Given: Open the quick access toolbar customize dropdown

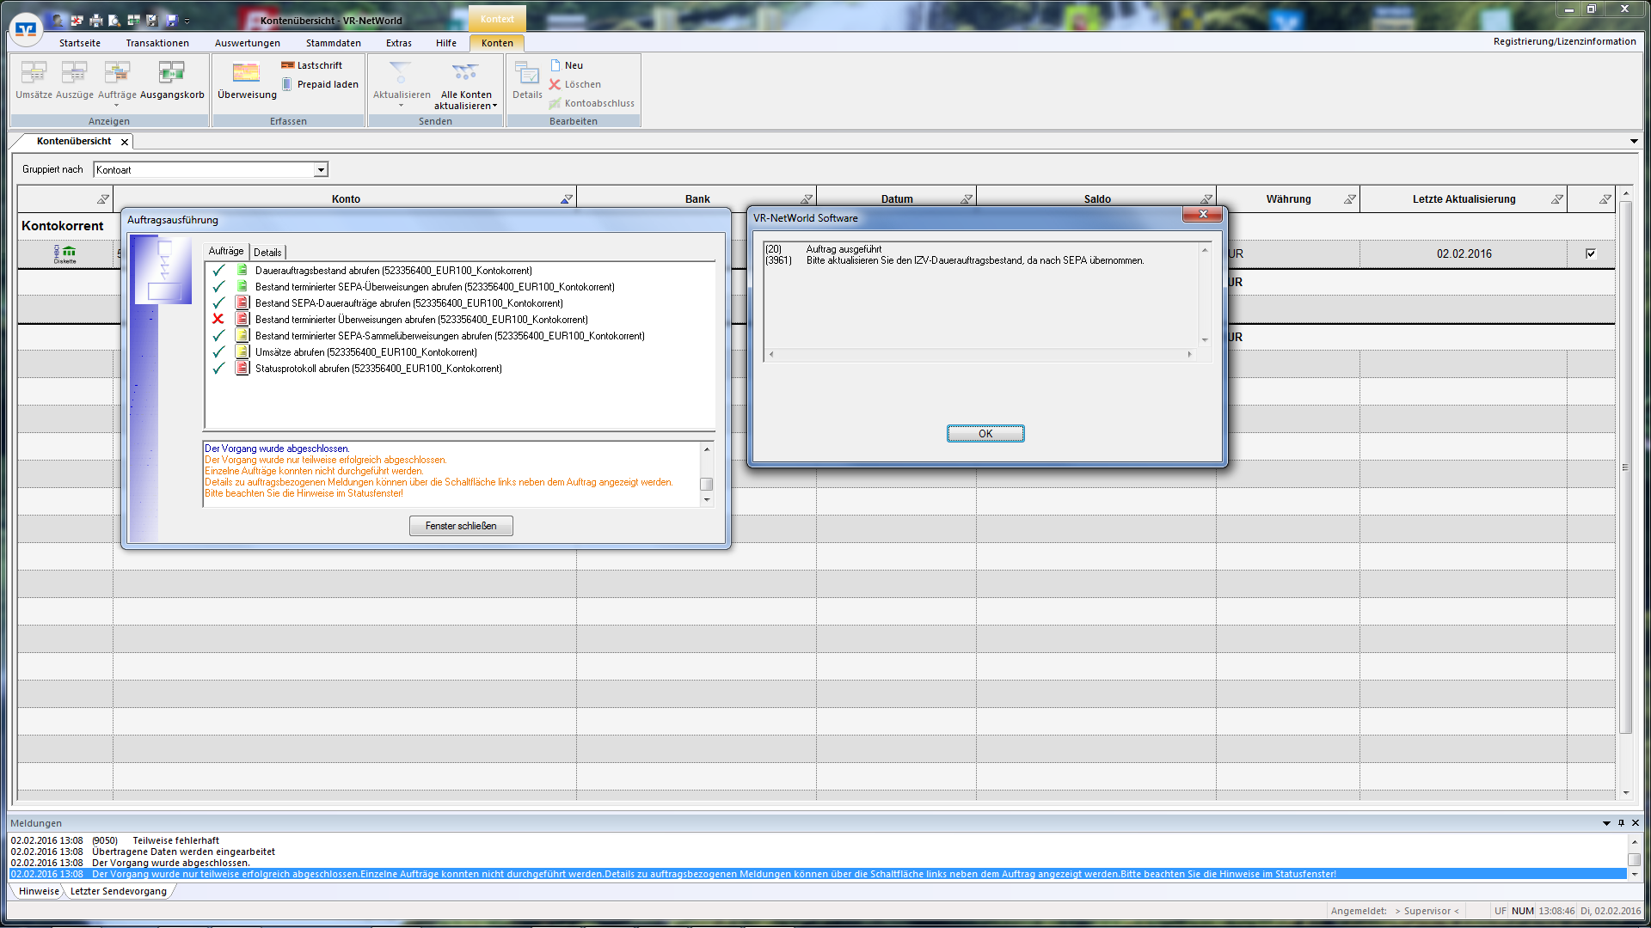Looking at the screenshot, I should [x=187, y=21].
